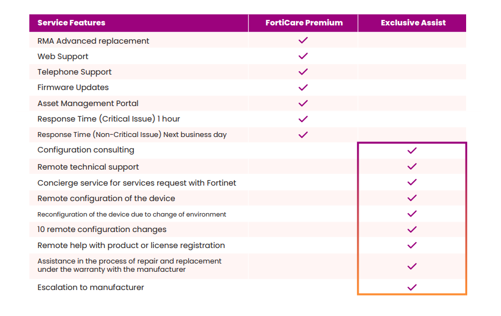501x316 pixels.
Task: Click checkmark for Critical Issue 1 hour response
Action: click(x=303, y=119)
